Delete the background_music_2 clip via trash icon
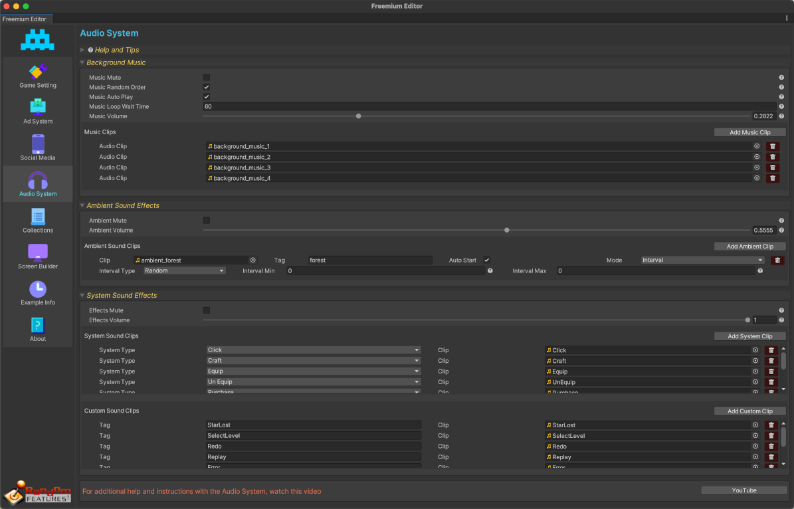This screenshot has height=509, width=794. (772, 157)
